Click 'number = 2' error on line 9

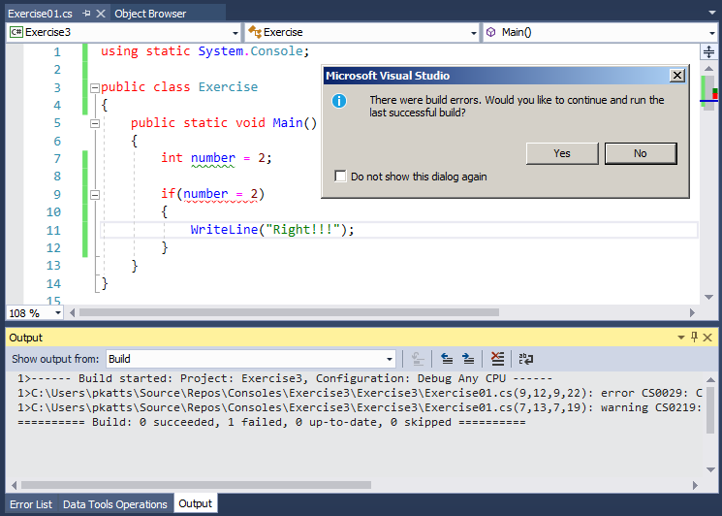pyautogui.click(x=221, y=194)
